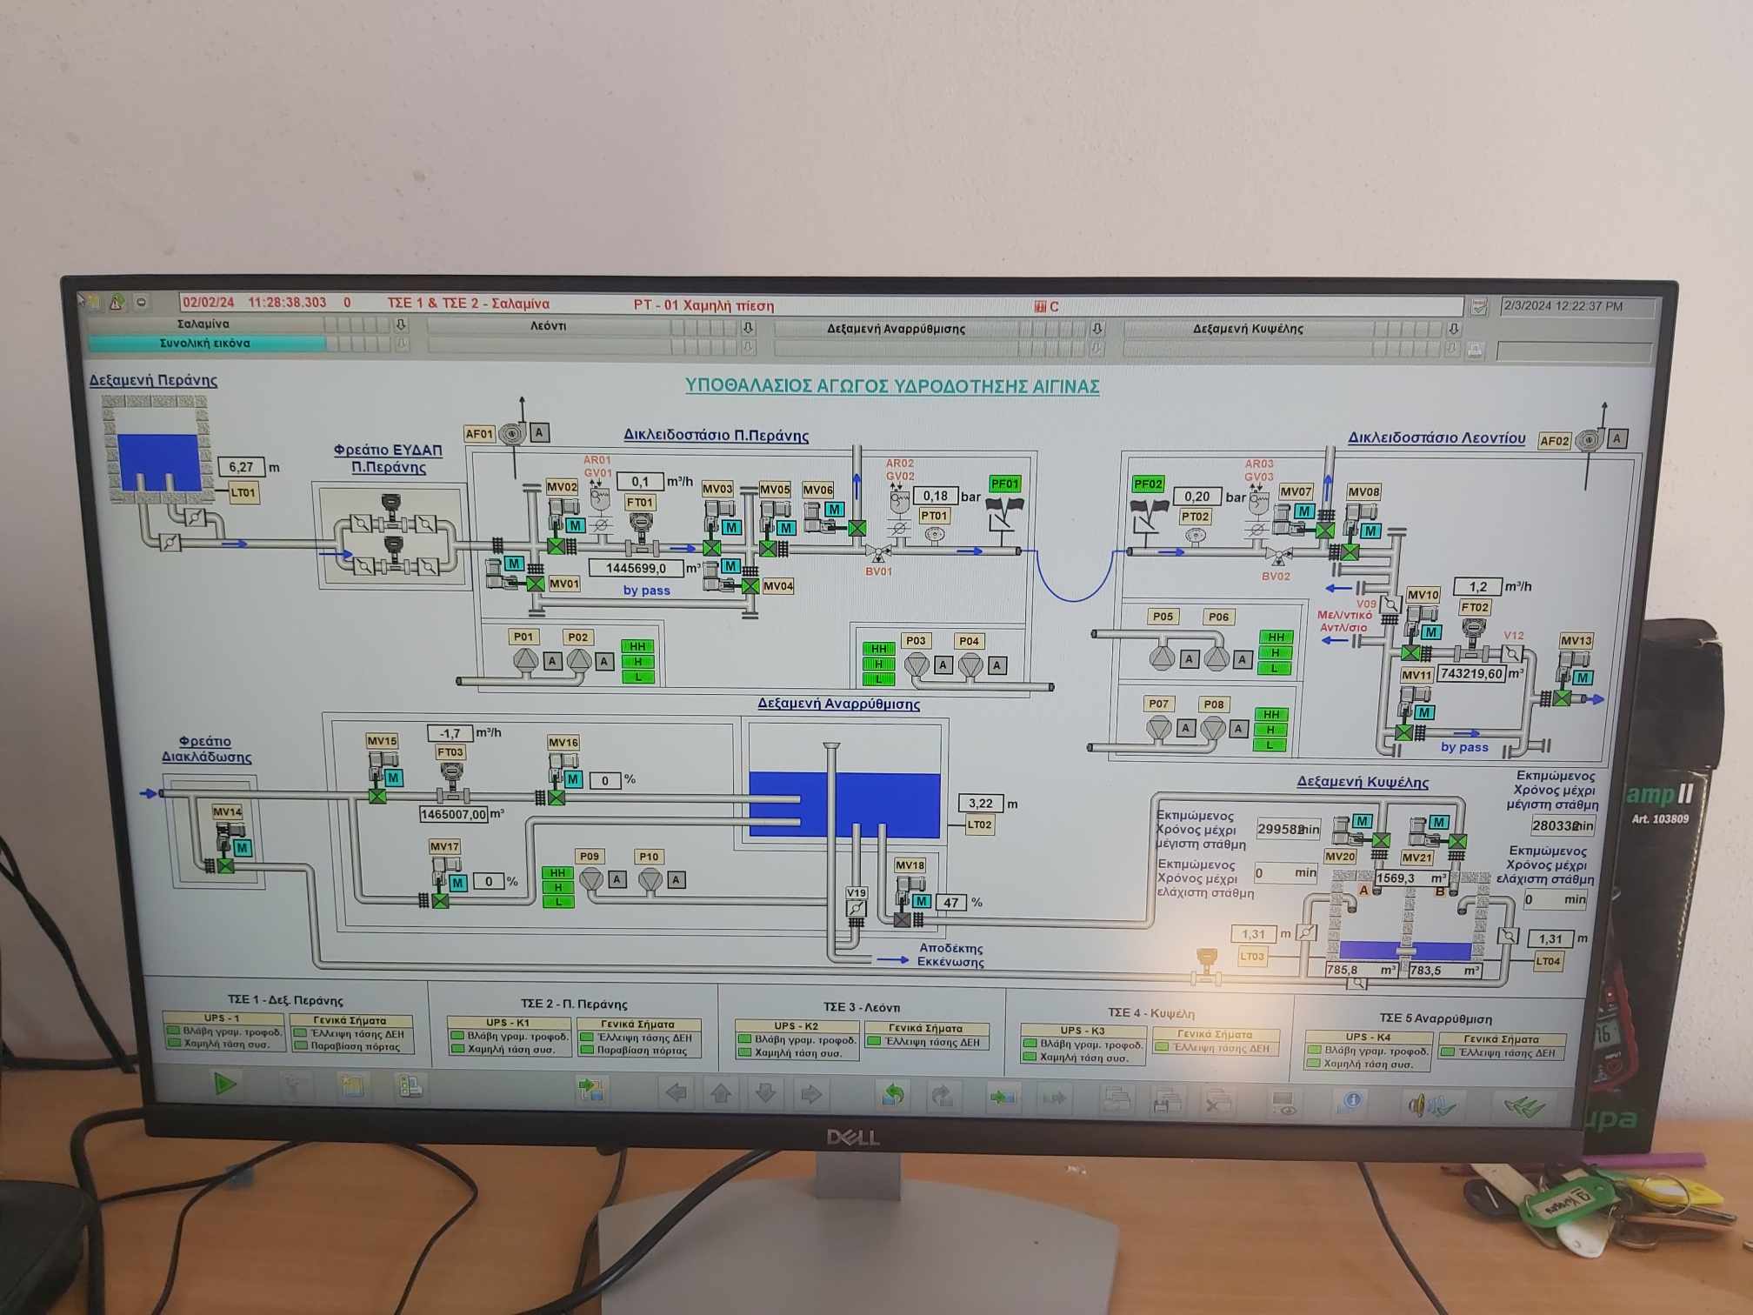The height and width of the screenshot is (1315, 1753).
Task: Click the green undo arrow icon
Action: tap(893, 1095)
